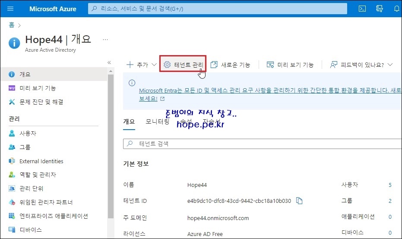Click the 디바이스 device icon
The image size is (402, 239).
coord(12,230)
